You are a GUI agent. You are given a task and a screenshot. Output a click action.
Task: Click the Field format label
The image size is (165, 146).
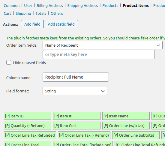point(18,91)
